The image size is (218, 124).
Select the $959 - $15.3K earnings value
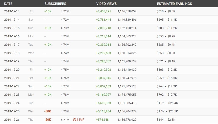167,78
